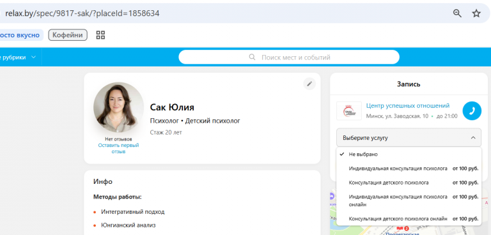Open the bookmarks grid icon
The image size is (491, 235).
coord(100,34)
